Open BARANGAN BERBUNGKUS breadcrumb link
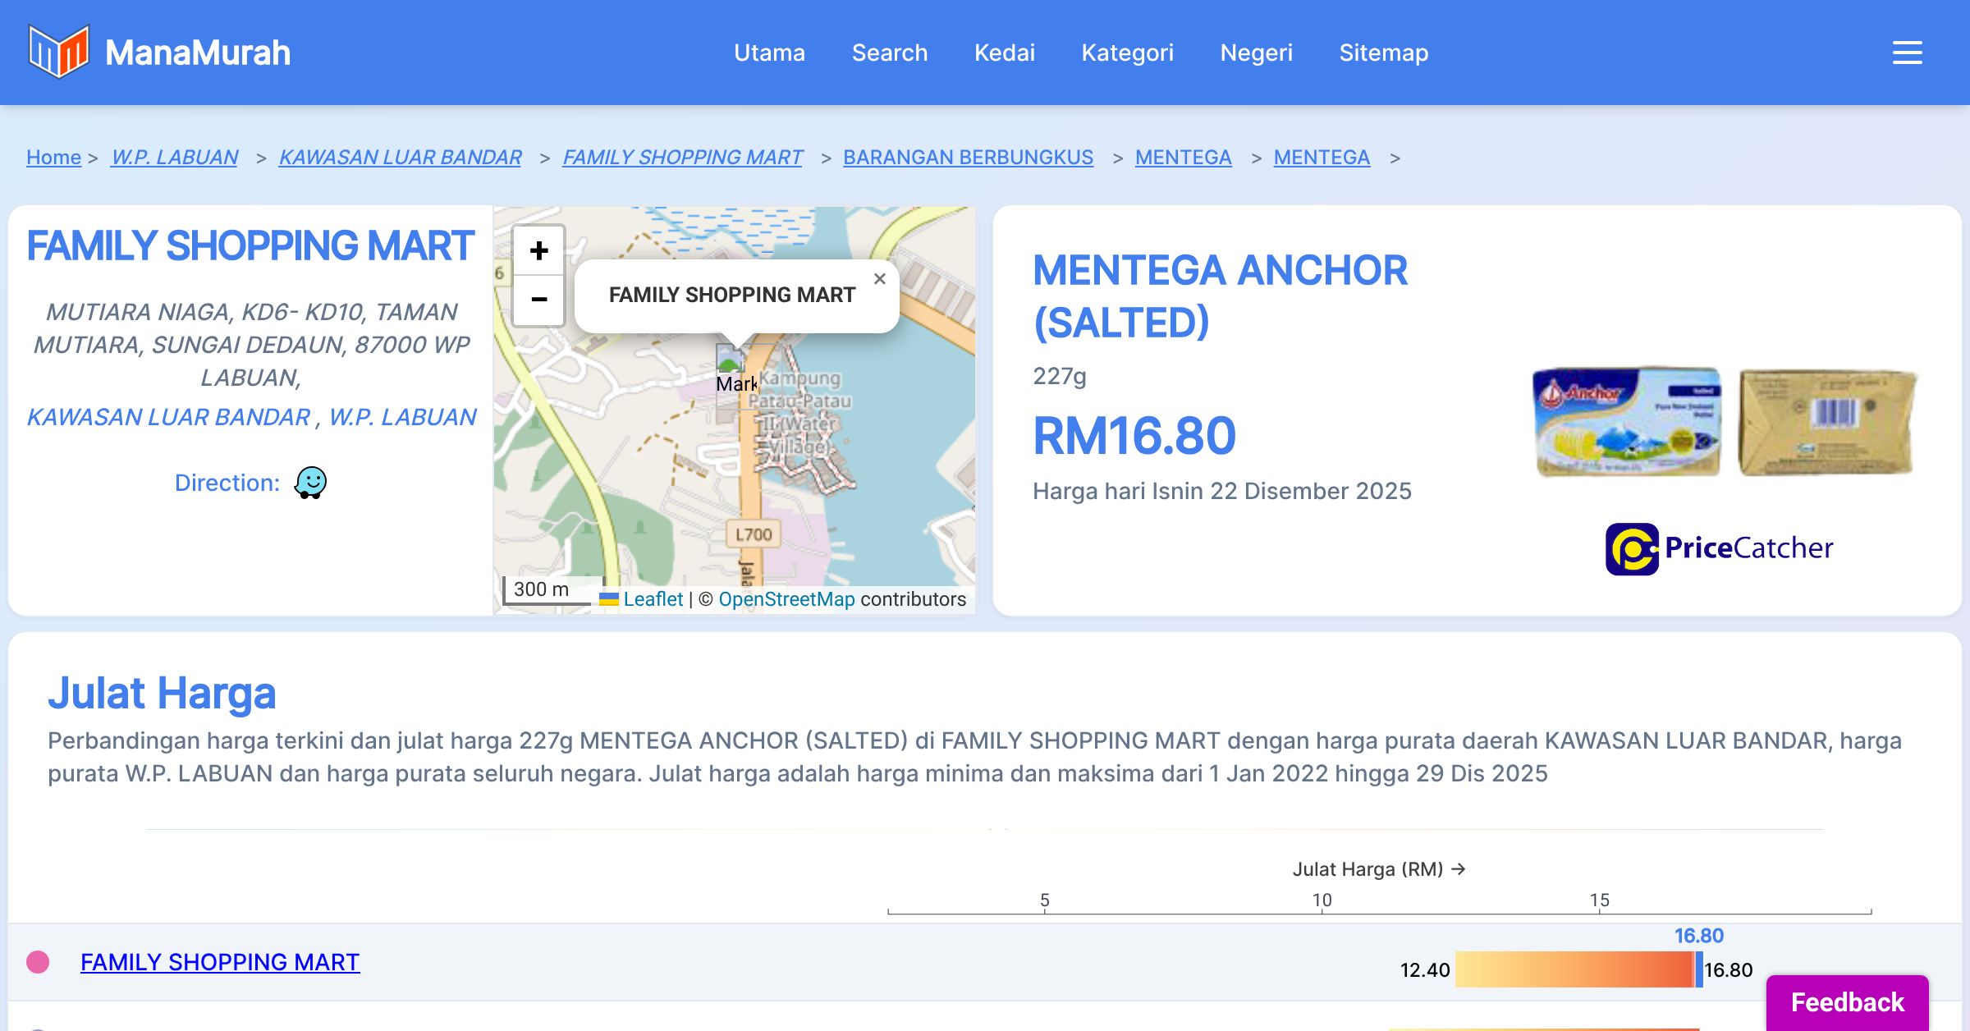Viewport: 1970px width, 1031px height. point(968,157)
